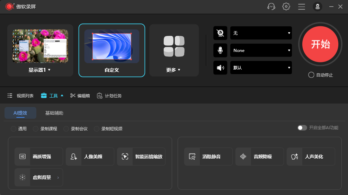Select the 自定义 region thumbnail
The width and height of the screenshot is (348, 195).
coord(112,46)
